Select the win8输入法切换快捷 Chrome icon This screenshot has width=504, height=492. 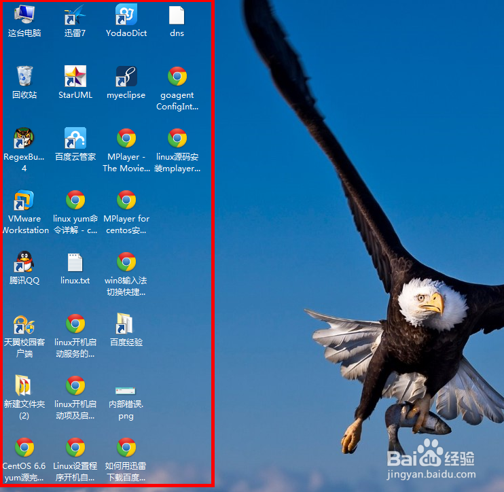(126, 262)
